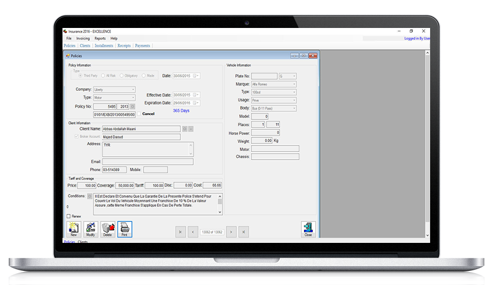The image size is (492, 286).
Task: Click the Client Name input field
Action: coord(141,129)
